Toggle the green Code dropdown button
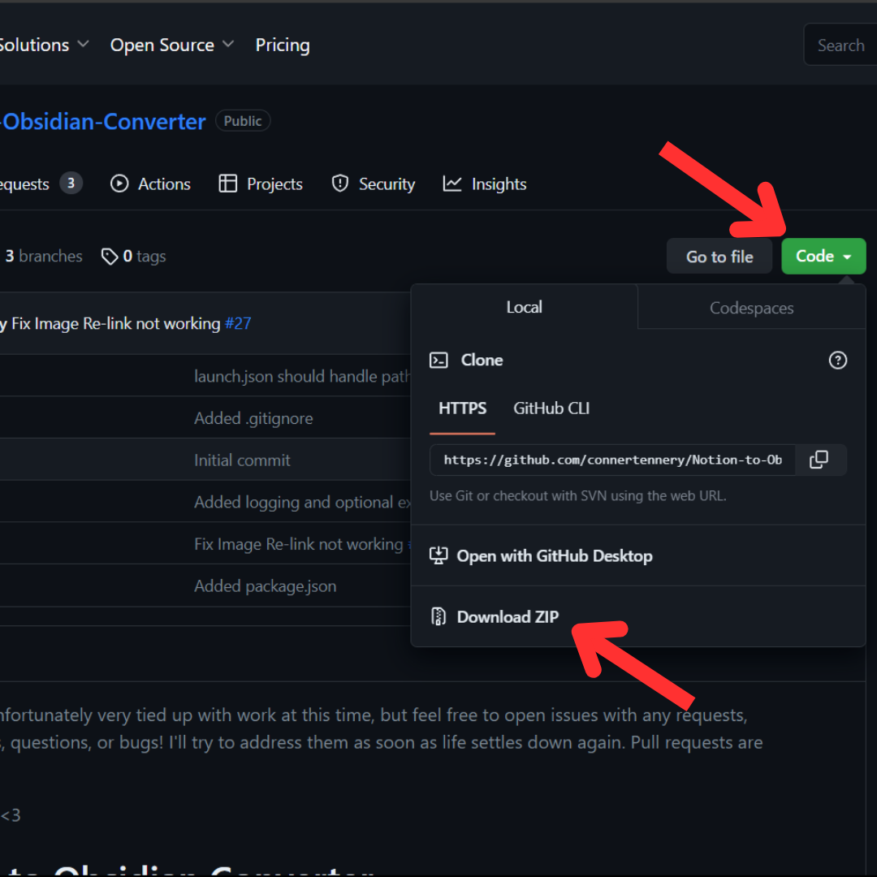The width and height of the screenshot is (877, 877). point(823,256)
